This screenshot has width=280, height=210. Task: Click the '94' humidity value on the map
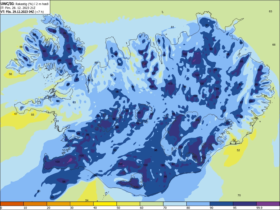(241, 43)
